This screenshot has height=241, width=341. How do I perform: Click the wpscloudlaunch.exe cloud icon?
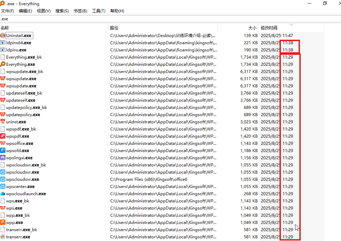tap(3, 194)
